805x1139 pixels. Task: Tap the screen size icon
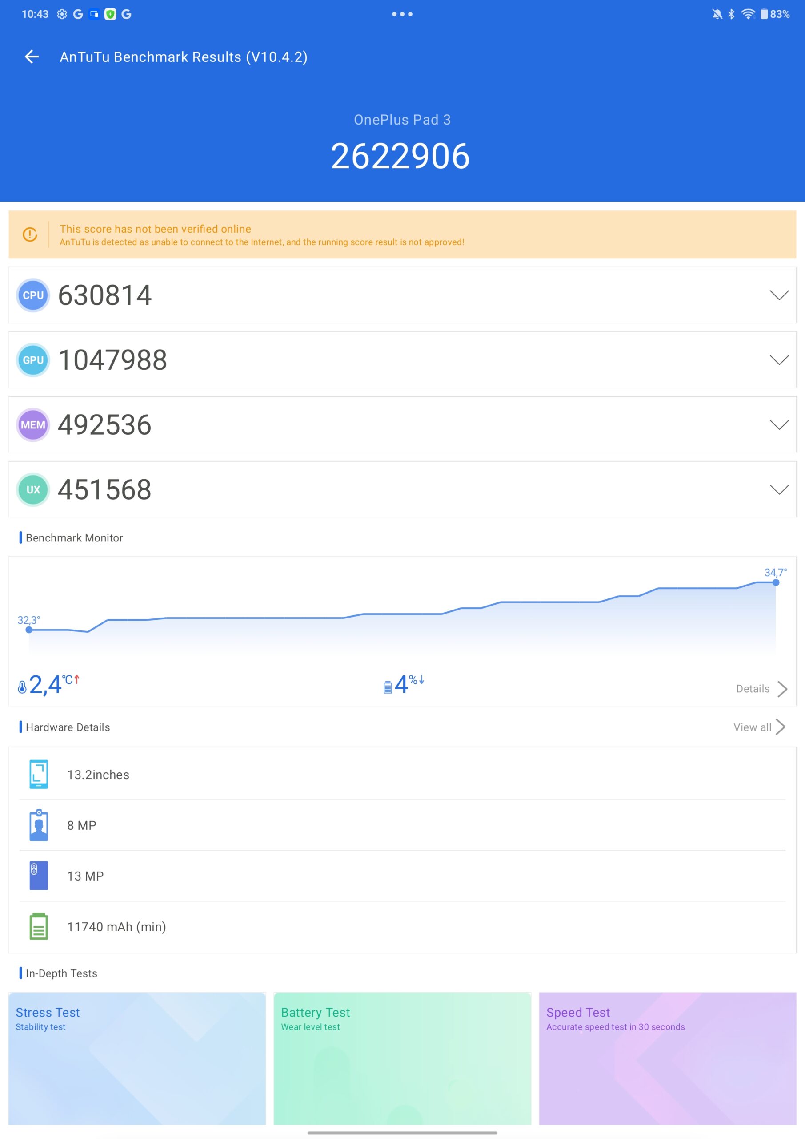click(x=39, y=774)
